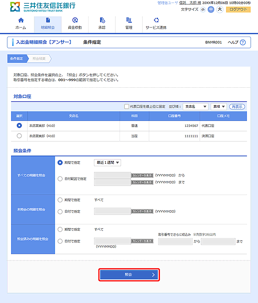
Task: Open カレンダーを表示 for date range end (まで)
Action: pyautogui.click(x=142, y=182)
